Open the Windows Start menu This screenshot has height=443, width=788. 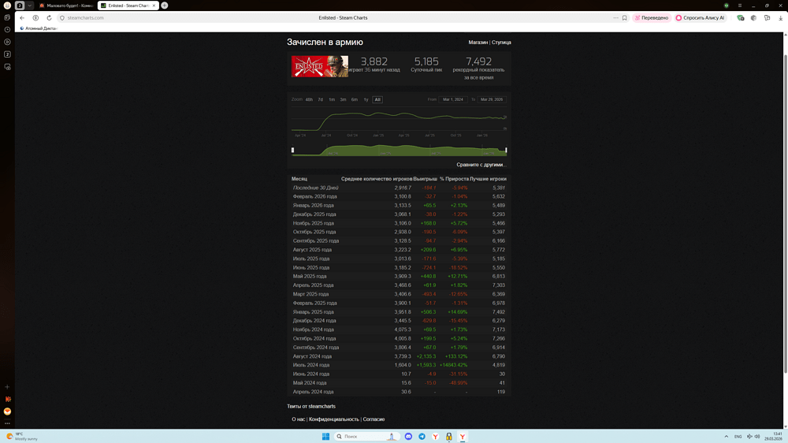[x=325, y=436]
